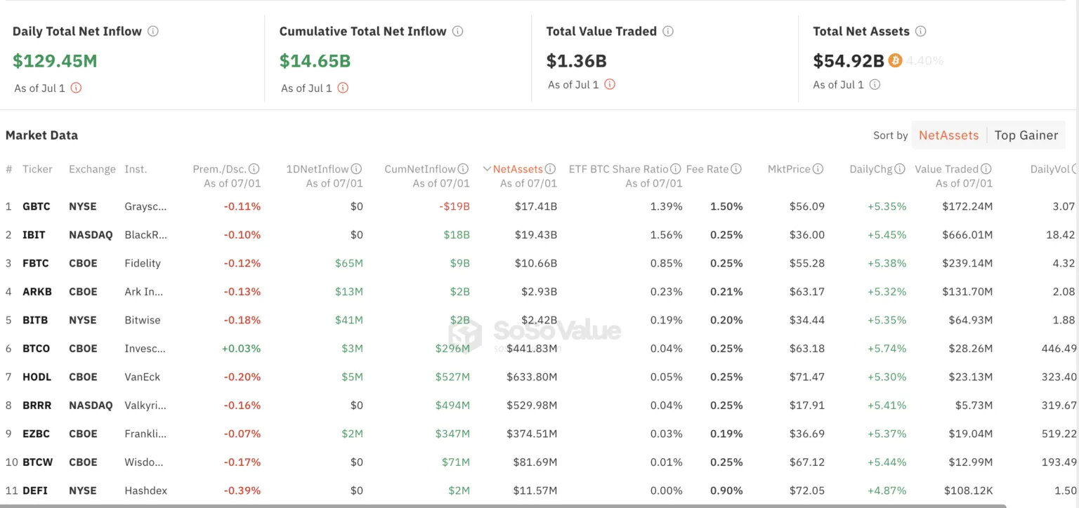
Task: Click info icon on Fee Rate column header
Action: [736, 169]
